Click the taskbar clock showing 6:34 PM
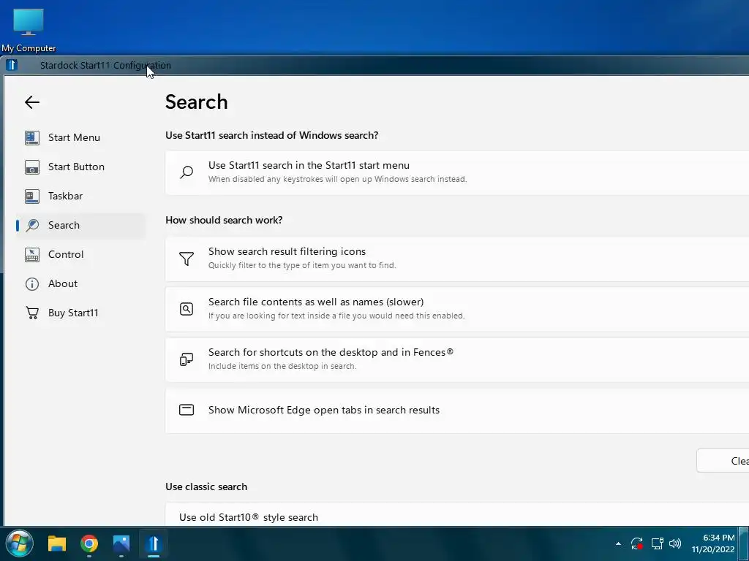The width and height of the screenshot is (749, 561). click(x=712, y=543)
